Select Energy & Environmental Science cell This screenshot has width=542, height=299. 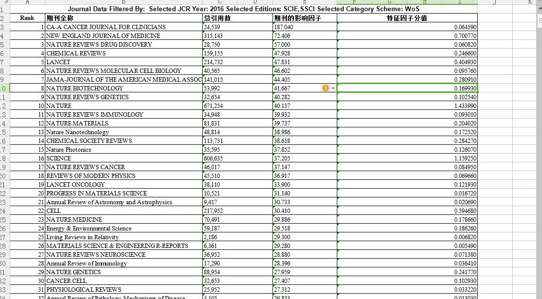click(x=124, y=229)
